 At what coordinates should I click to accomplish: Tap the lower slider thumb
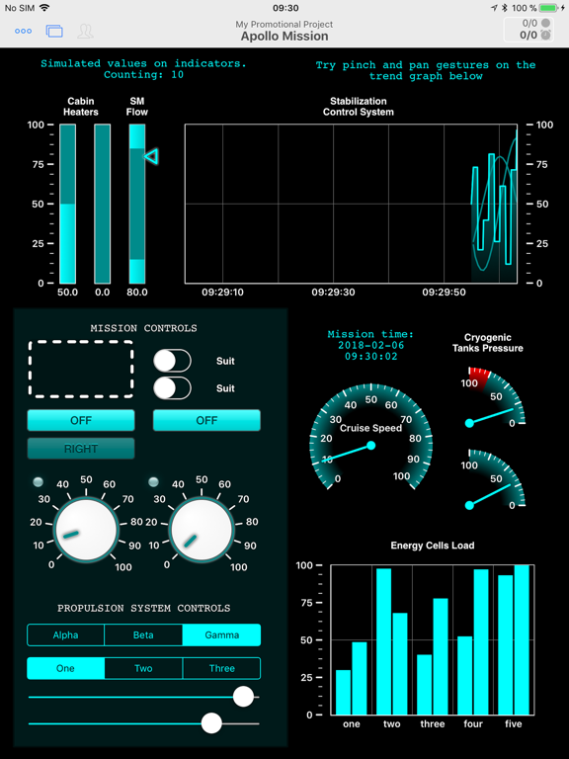[211, 723]
